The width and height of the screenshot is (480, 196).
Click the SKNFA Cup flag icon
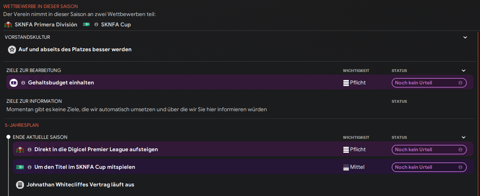pos(86,25)
